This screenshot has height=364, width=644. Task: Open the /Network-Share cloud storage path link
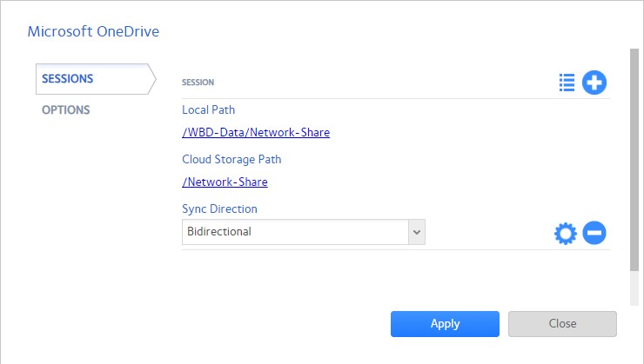coord(225,182)
